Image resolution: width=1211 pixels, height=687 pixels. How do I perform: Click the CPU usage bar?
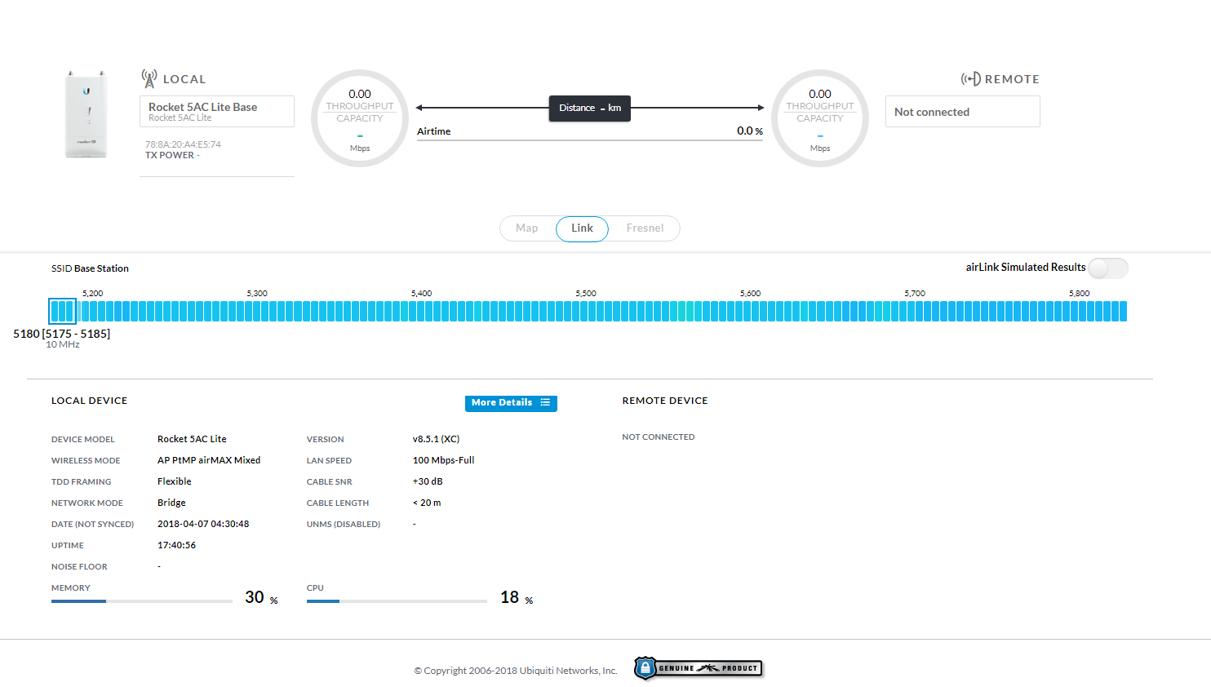[397, 601]
